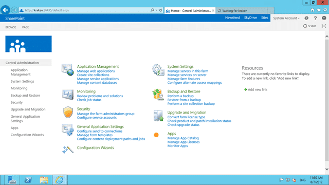The width and height of the screenshot is (329, 185).
Task: Select Monitoring in left navigation
Action: [x=19, y=88]
